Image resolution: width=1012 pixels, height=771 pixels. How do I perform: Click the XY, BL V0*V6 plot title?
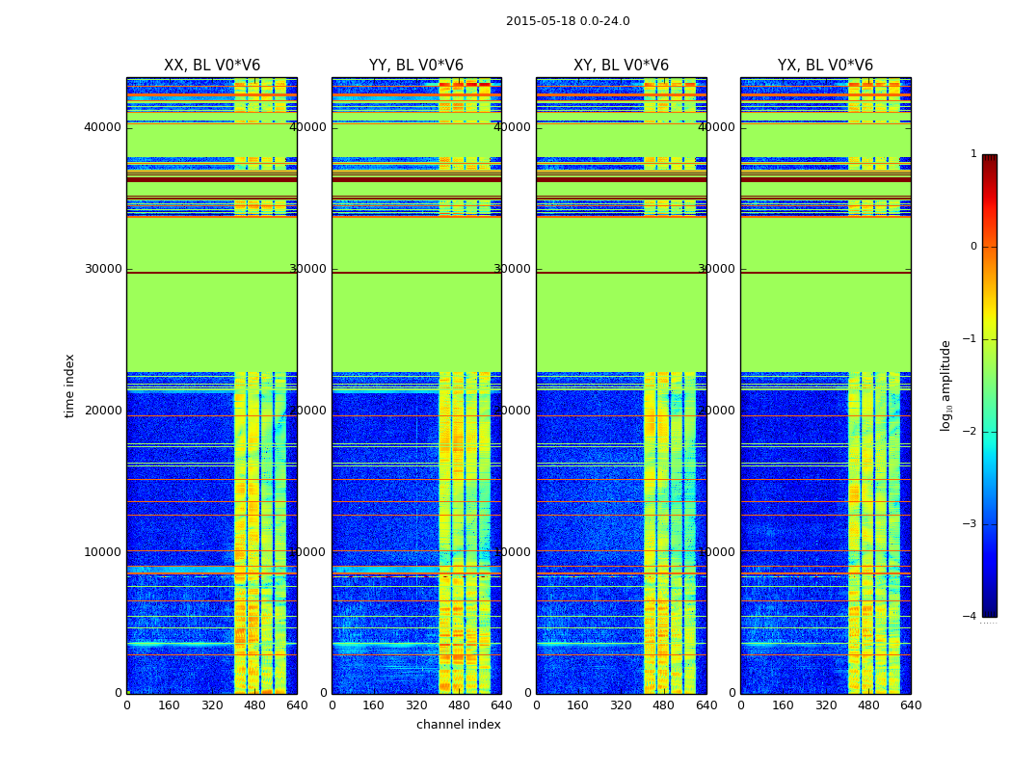(x=621, y=66)
